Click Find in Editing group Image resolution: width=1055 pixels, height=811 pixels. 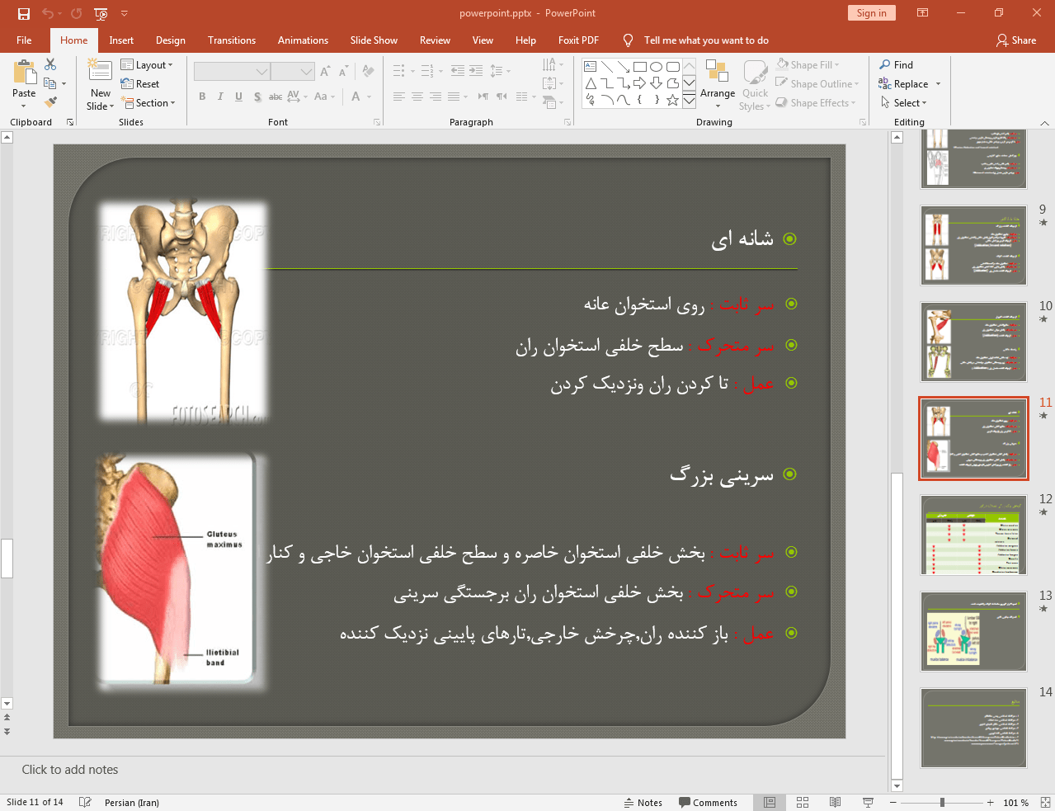897,65
